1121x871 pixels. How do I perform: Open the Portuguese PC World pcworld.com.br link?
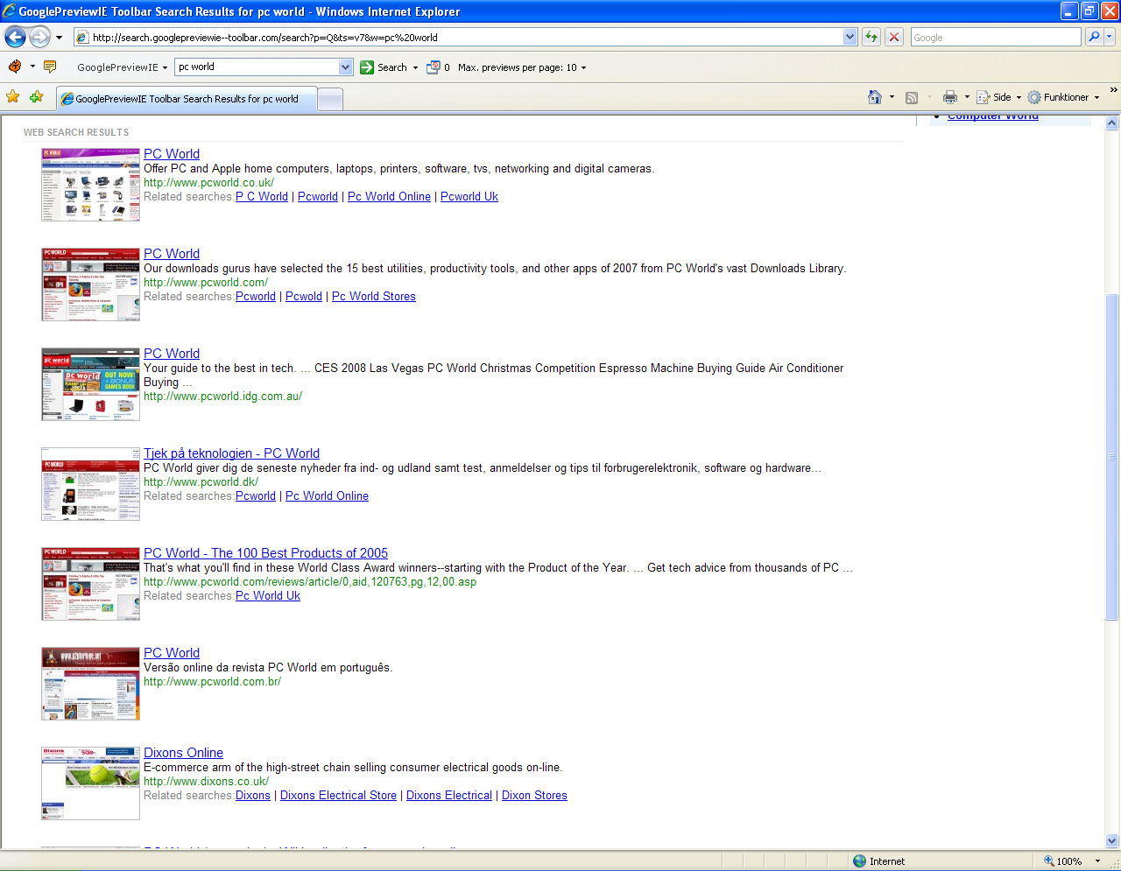(172, 653)
